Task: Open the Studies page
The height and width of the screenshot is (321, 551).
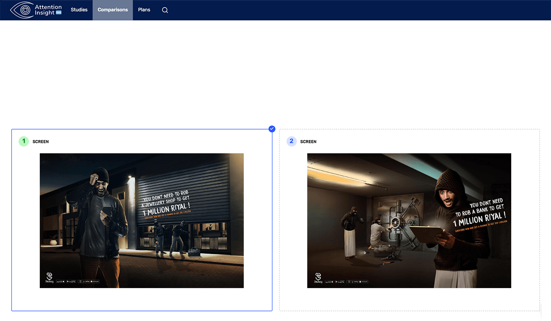Action: coord(79,10)
